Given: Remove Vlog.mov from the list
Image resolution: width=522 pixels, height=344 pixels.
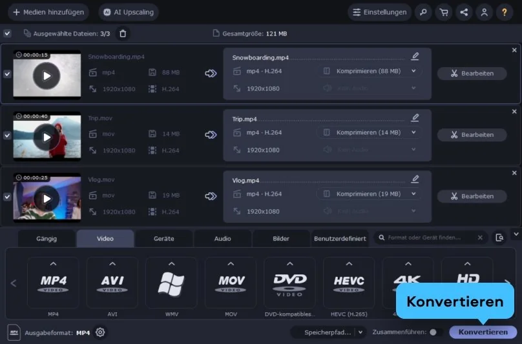Looking at the screenshot, I should (514, 173).
